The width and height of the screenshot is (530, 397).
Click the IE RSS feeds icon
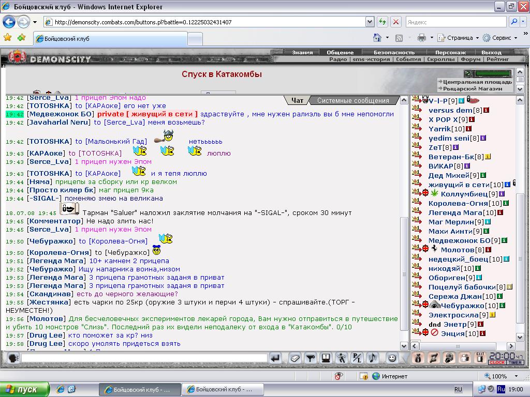point(399,38)
